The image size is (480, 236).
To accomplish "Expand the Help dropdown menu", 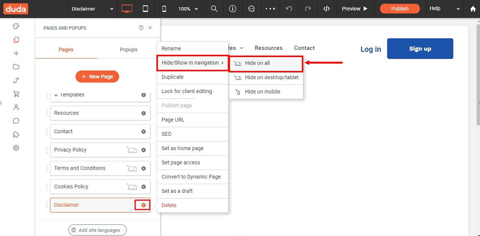I will 444,9.
